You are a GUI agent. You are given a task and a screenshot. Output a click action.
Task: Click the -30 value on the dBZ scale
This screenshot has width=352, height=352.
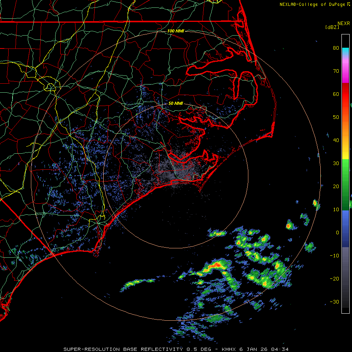point(334,302)
